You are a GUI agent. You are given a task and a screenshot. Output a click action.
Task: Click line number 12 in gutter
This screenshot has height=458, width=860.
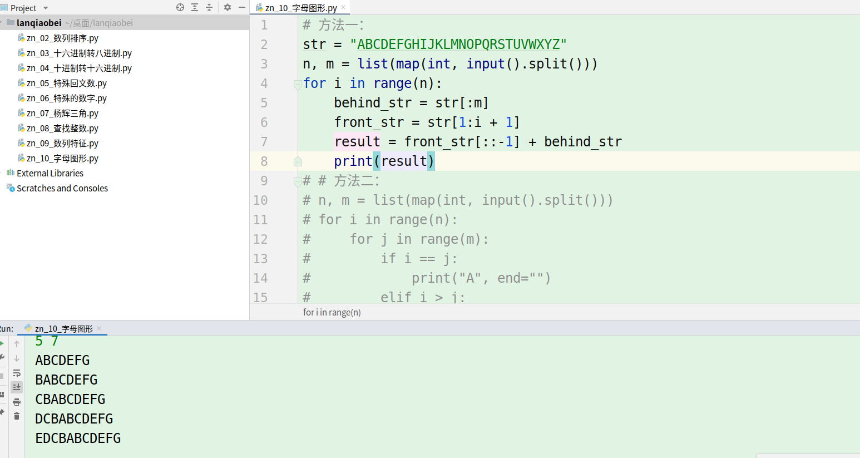coord(260,239)
